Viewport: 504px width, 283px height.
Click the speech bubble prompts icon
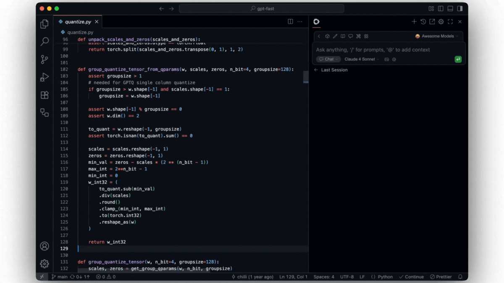(x=351, y=36)
